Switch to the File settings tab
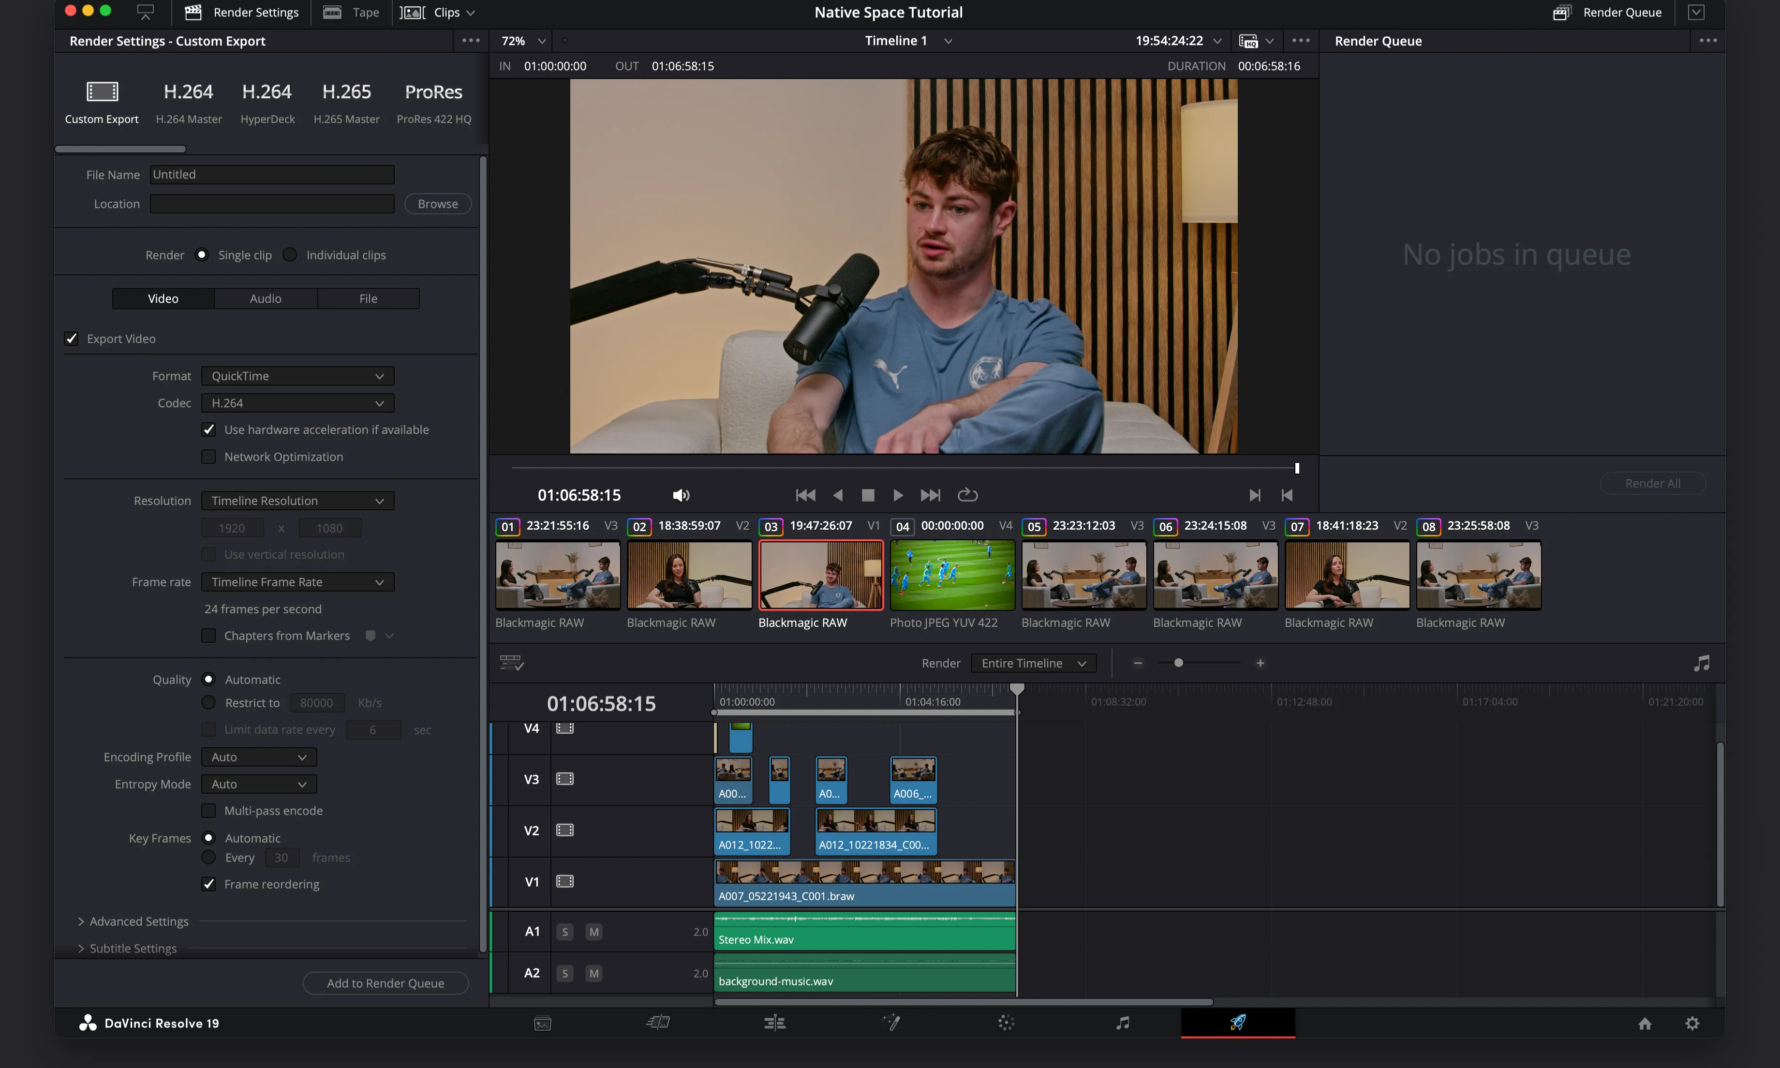This screenshot has width=1780, height=1068. pyautogui.click(x=369, y=298)
